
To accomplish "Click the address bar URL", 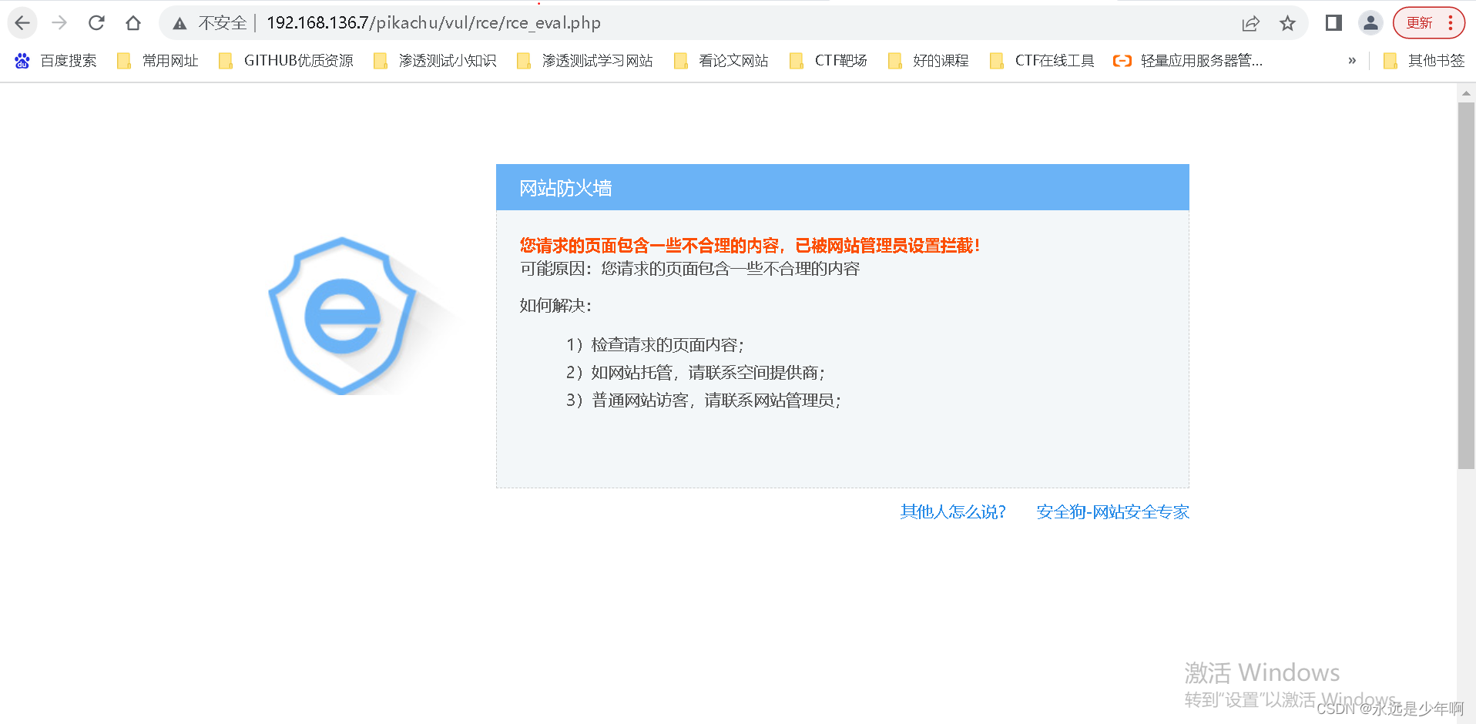I will (x=434, y=23).
